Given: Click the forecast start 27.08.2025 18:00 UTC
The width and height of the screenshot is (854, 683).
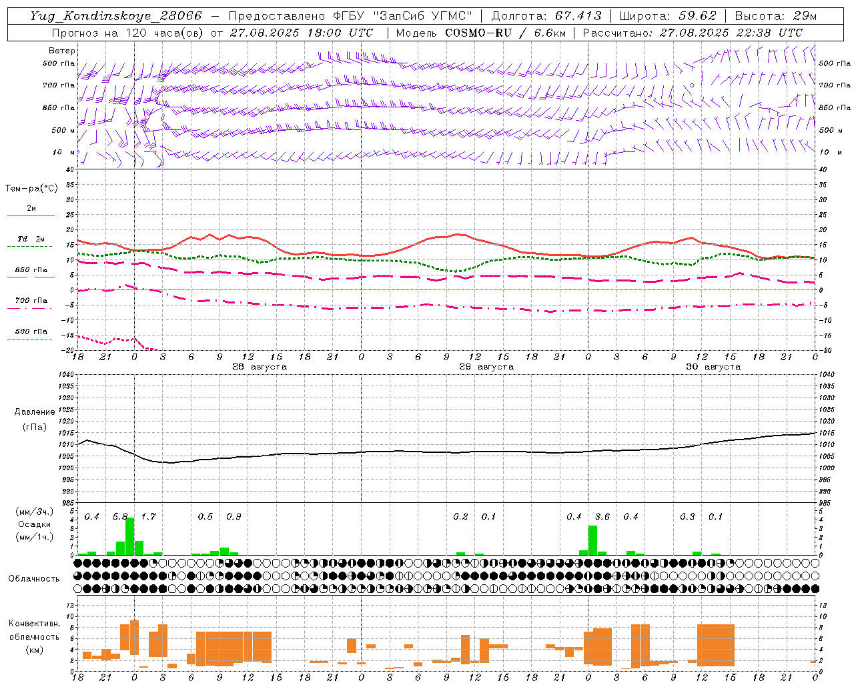Looking at the screenshot, I should pyautogui.click(x=302, y=33).
